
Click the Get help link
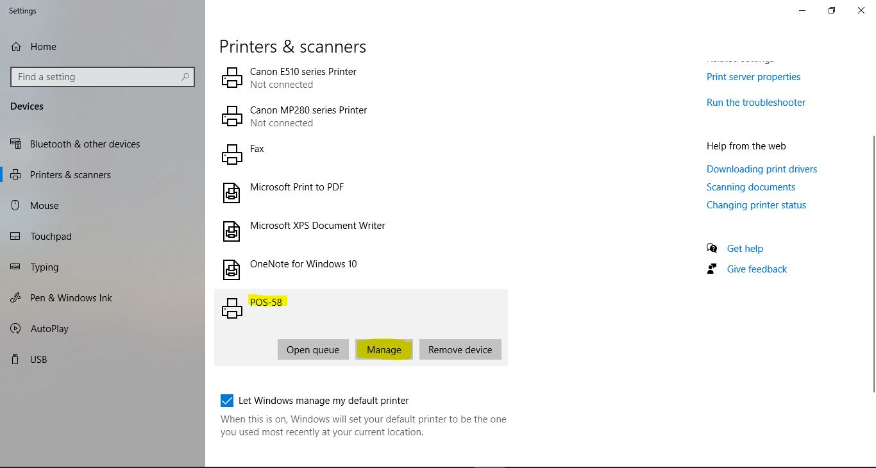click(x=745, y=248)
